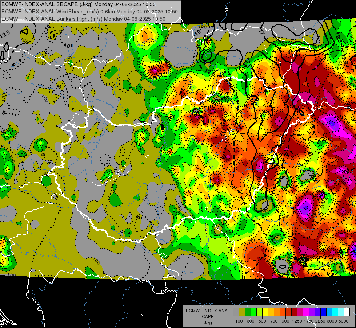Pick the dark green CAPE legend swatch
Image resolution: width=356 pixels, height=328 pixels.
tap(248, 312)
